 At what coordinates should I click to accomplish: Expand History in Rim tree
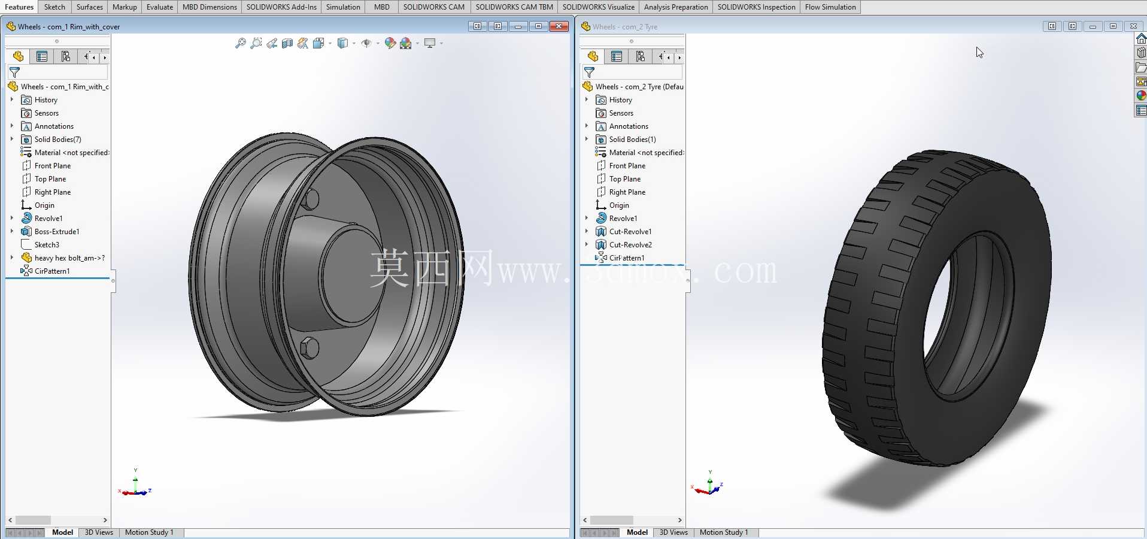click(12, 99)
